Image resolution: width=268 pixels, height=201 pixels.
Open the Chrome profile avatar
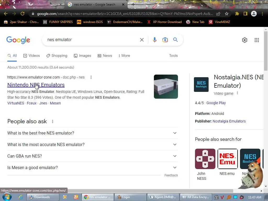click(x=254, y=14)
